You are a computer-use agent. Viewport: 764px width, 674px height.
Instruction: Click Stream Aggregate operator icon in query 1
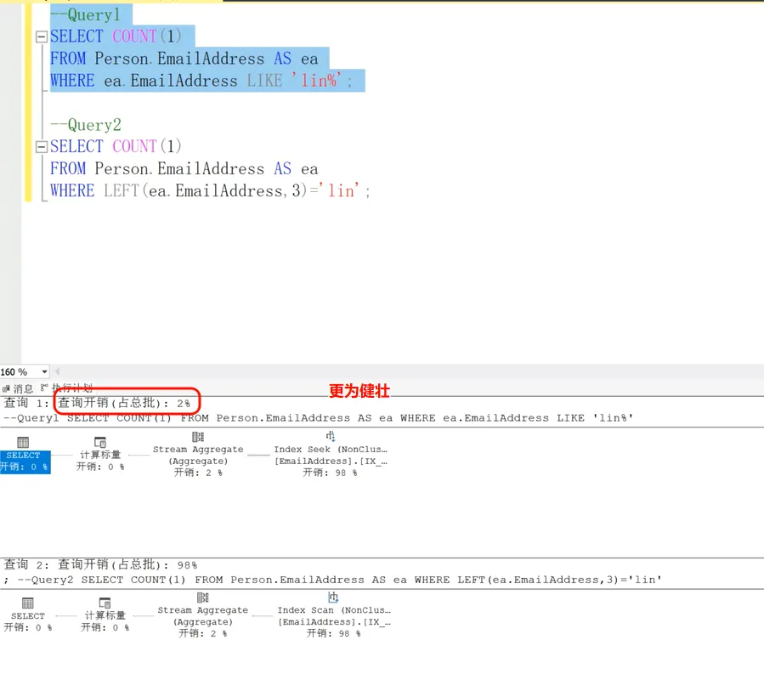click(x=198, y=437)
